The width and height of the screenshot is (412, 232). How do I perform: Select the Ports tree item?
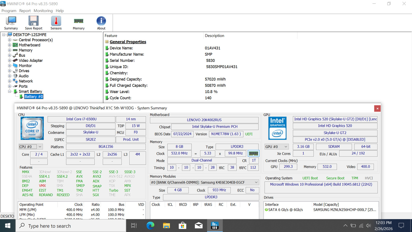[23, 86]
